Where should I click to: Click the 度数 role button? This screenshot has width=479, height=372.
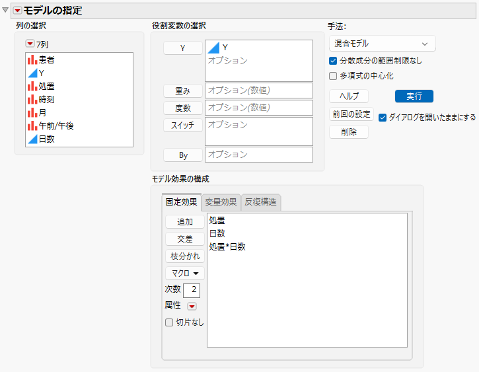[182, 108]
